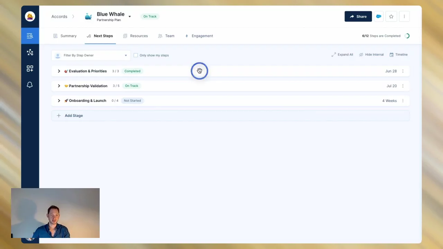Expand the Evaluation & Priorities stage
The height and width of the screenshot is (249, 443).
pyautogui.click(x=59, y=71)
